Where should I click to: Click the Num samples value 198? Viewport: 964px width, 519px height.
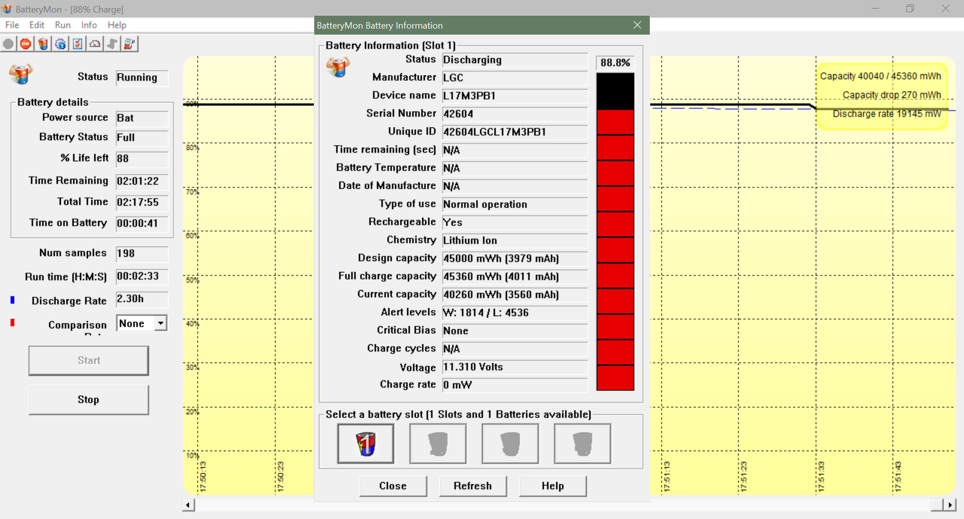[x=142, y=254]
